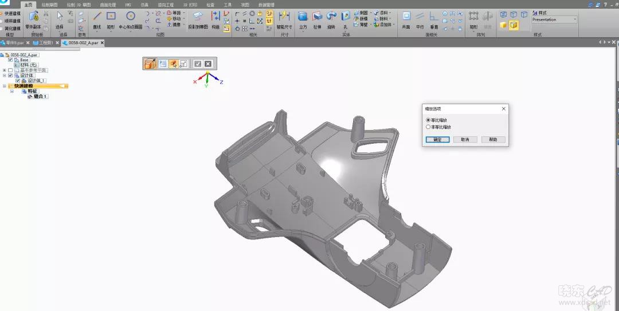This screenshot has height=311, width=619.
Task: Select the uniform scale (等比缩放) radio option
Action: click(428, 120)
